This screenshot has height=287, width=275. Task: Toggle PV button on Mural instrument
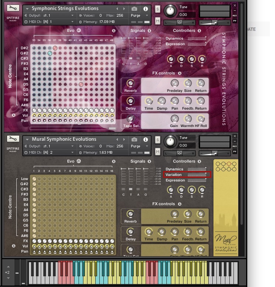pyautogui.click(x=235, y=151)
